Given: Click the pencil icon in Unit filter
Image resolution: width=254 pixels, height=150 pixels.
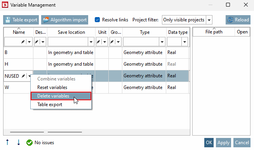Looking at the screenshot, I should [x=98, y=42].
